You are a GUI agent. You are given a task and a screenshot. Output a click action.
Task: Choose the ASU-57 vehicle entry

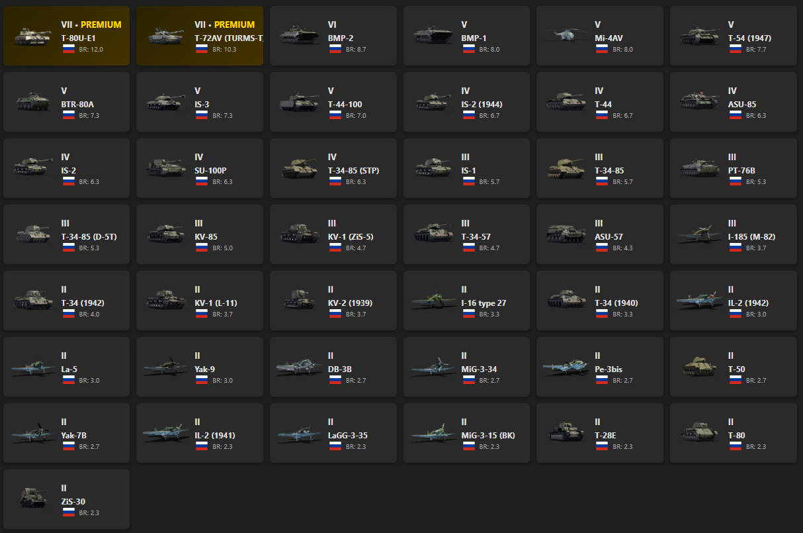[600, 234]
